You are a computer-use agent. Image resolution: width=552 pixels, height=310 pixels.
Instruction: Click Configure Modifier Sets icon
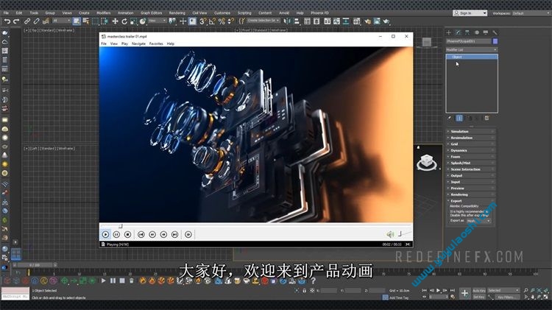487,118
